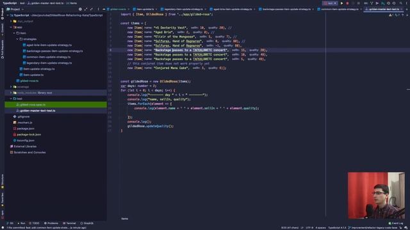Select package.json in the project tree

26,128
